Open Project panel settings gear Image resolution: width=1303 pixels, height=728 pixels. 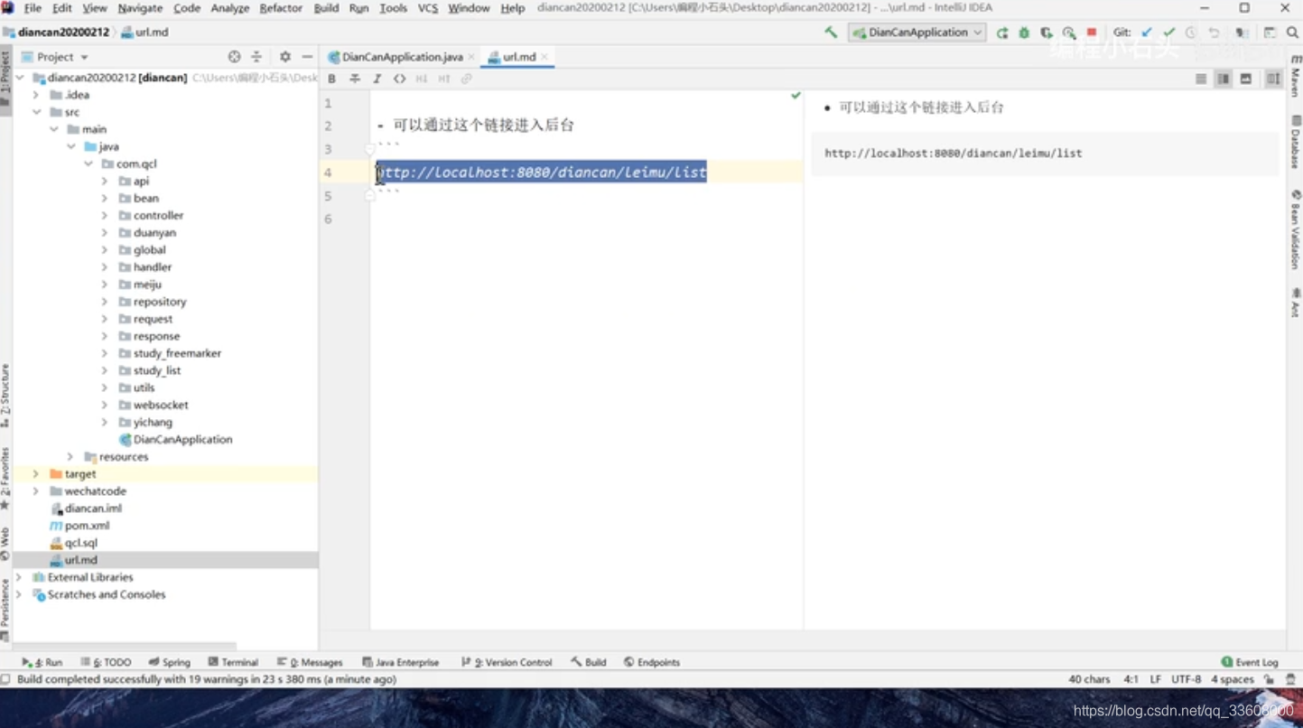(x=285, y=56)
